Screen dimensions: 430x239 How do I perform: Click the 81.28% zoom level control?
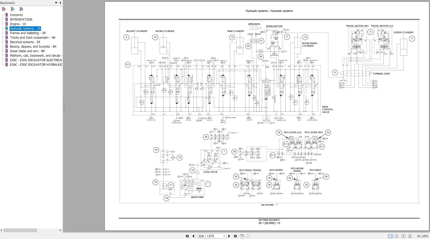click(x=422, y=236)
